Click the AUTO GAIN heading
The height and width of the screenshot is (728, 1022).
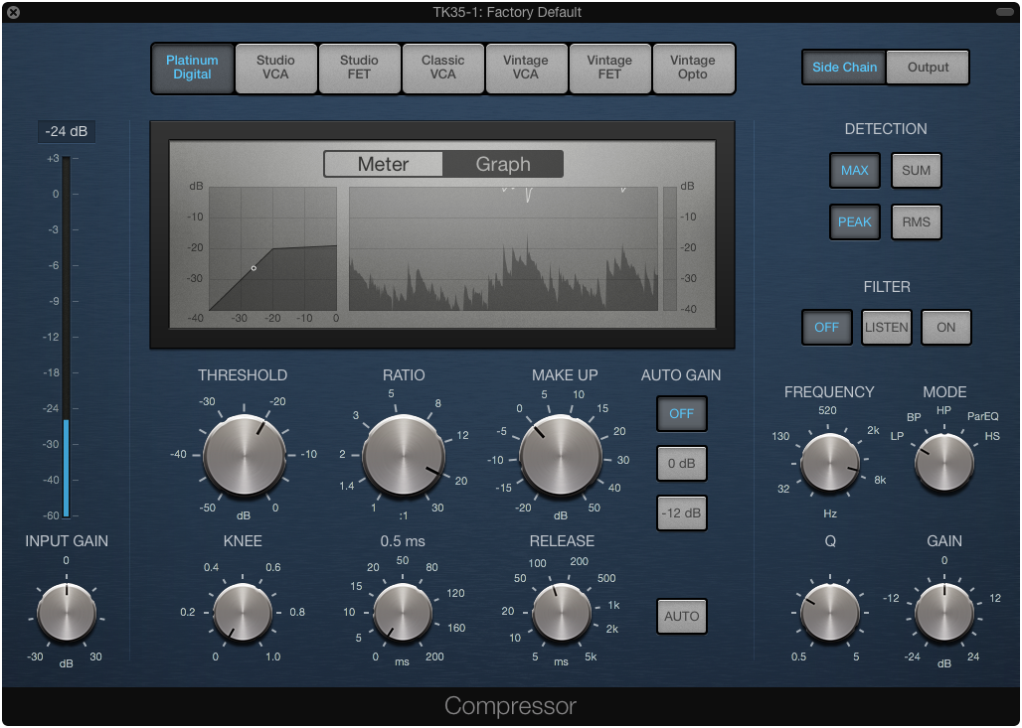[x=681, y=375]
